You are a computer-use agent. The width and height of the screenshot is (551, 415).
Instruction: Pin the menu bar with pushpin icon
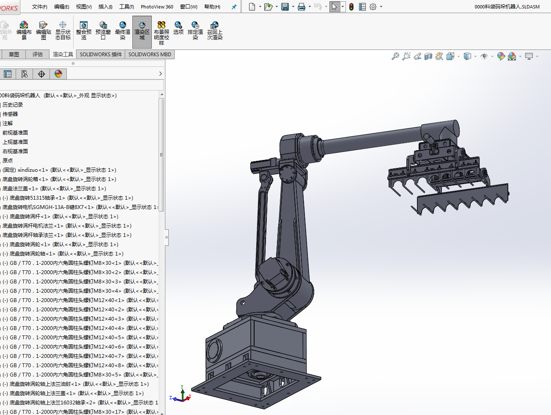[x=234, y=7]
